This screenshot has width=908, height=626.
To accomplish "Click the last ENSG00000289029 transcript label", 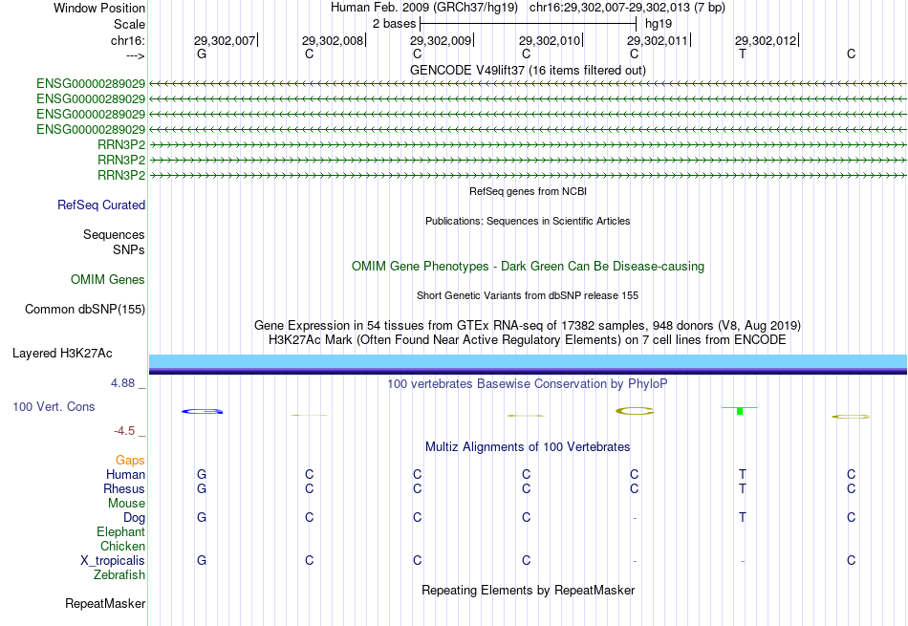I will pyautogui.click(x=91, y=129).
